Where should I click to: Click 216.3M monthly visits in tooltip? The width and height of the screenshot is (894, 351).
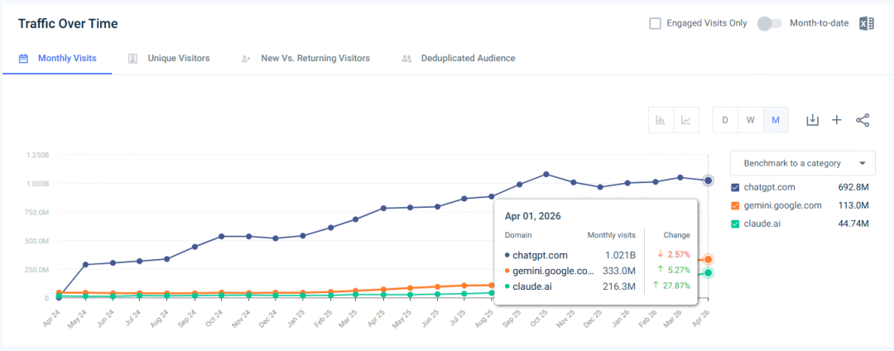pos(619,286)
